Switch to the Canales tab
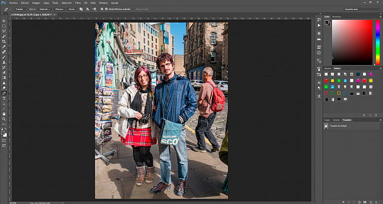383x204 pixels. [x=336, y=120]
